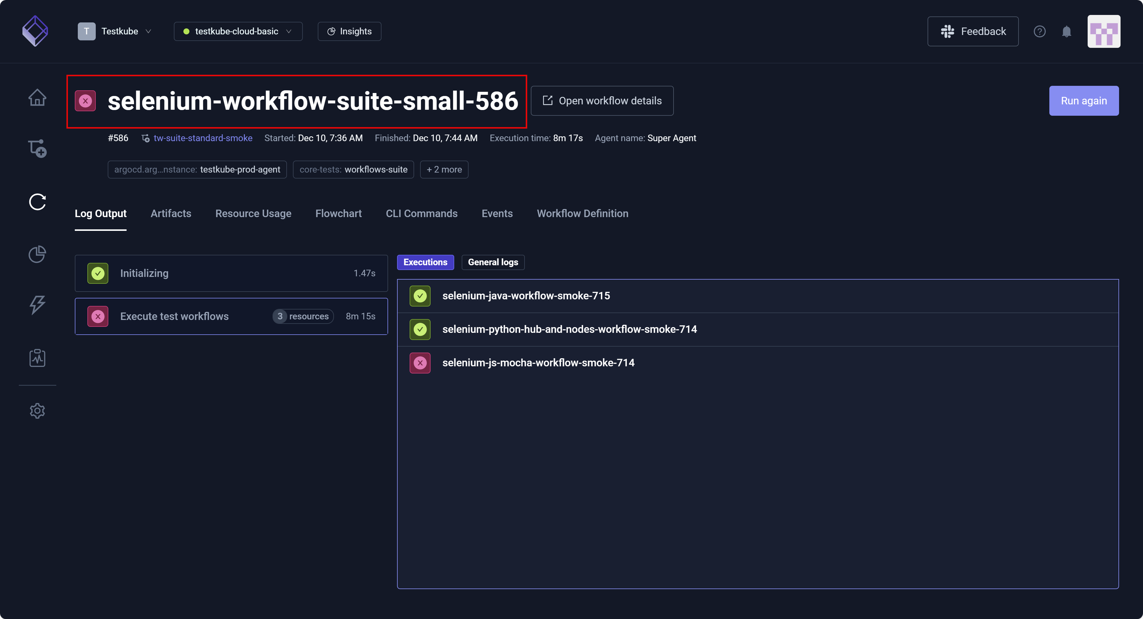Switch to the Executions log view

coord(425,262)
